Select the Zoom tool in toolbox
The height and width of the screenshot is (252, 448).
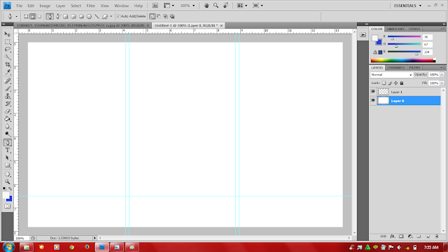[8, 182]
